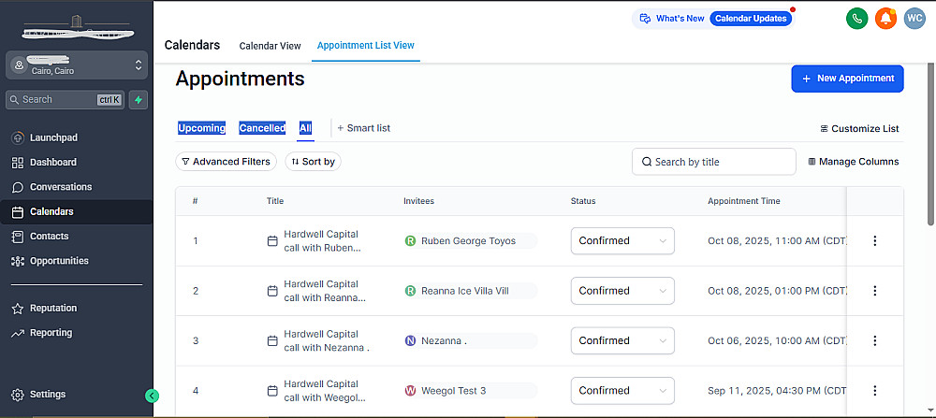Viewport: 936px width, 418px height.
Task: Click the New Appointment button
Action: (847, 79)
